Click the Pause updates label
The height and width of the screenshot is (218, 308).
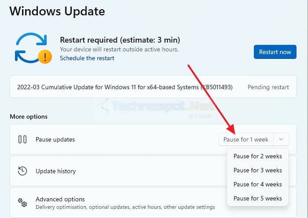(x=55, y=139)
